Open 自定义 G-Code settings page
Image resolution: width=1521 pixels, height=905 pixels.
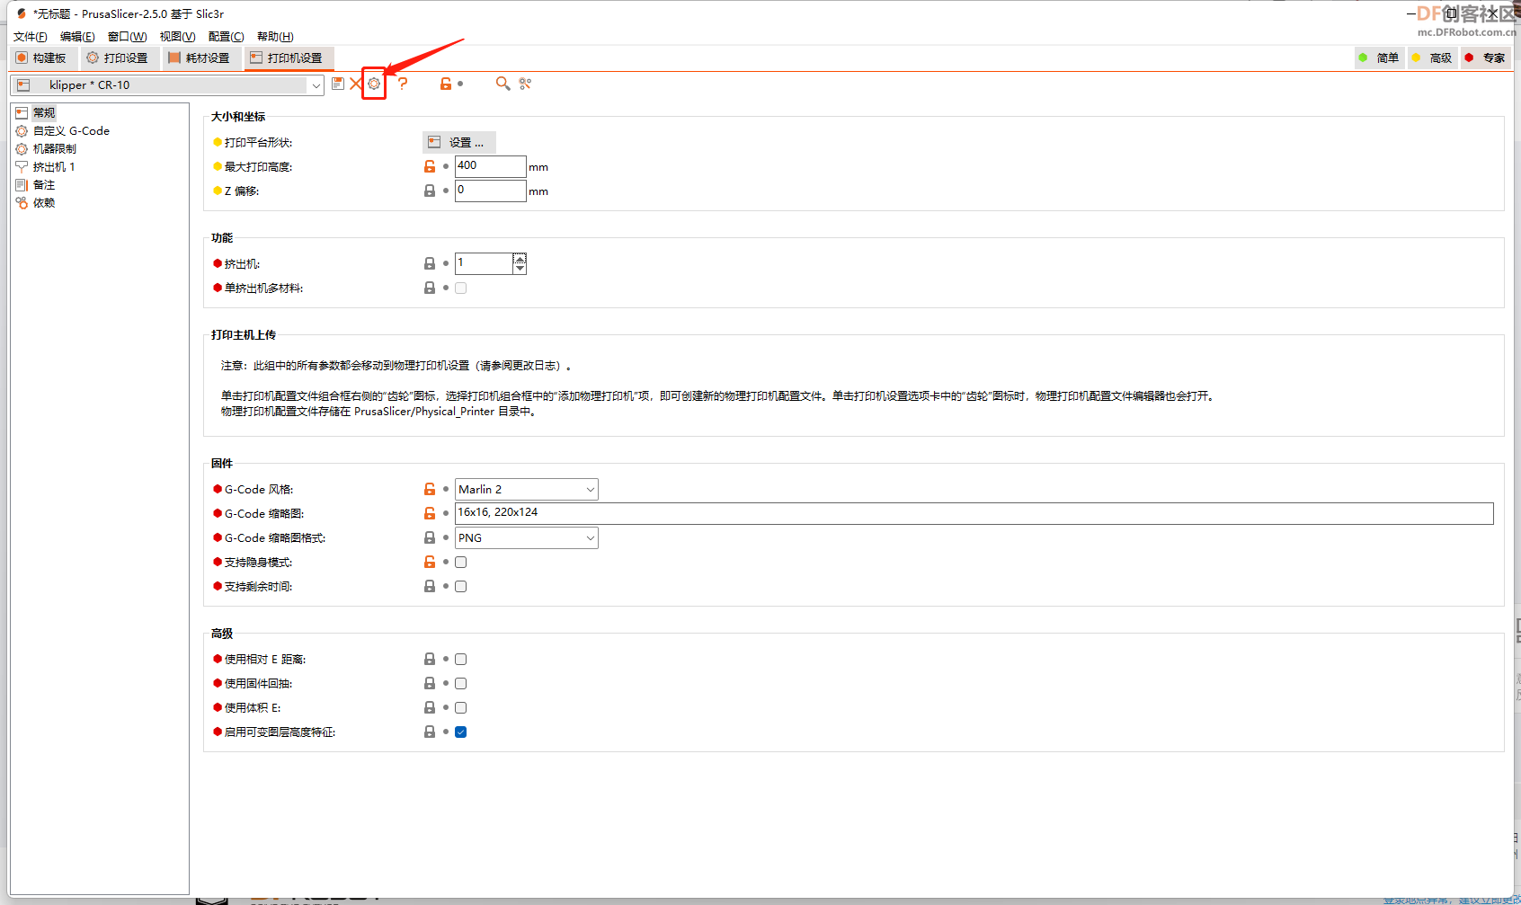[x=71, y=130]
